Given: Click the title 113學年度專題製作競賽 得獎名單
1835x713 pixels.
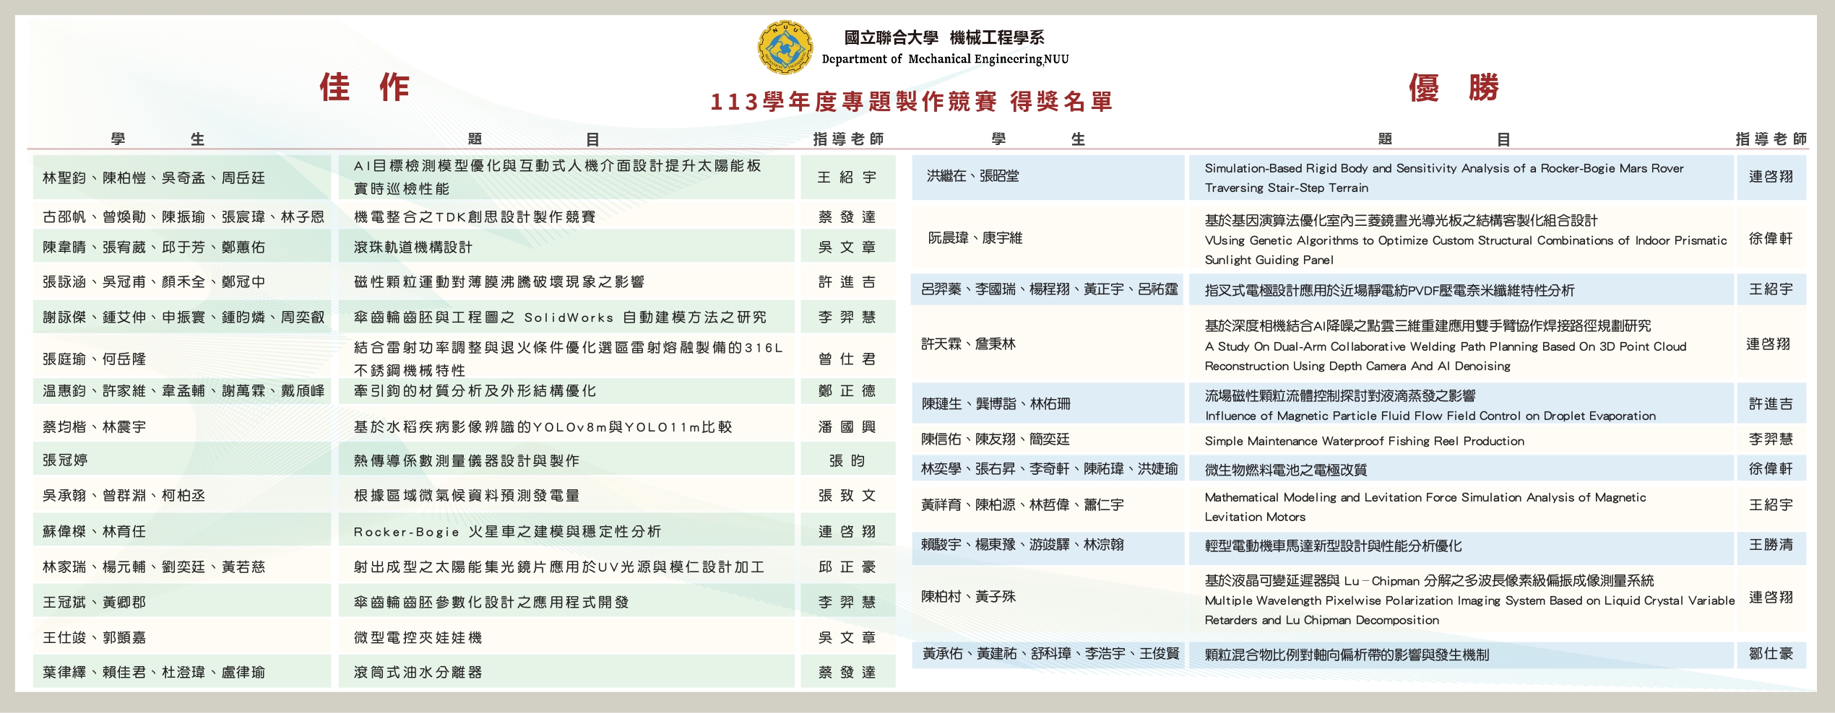Looking at the screenshot, I should [912, 102].
